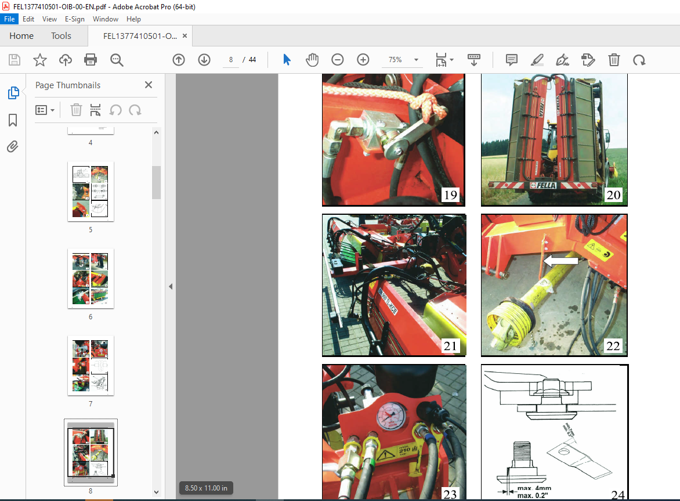Open the View menu
Viewport: 680px width, 501px height.
pos(49,19)
